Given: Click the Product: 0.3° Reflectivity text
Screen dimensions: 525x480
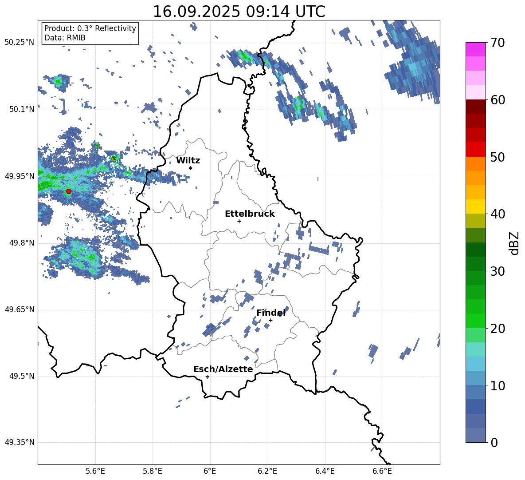Looking at the screenshot, I should tap(90, 28).
